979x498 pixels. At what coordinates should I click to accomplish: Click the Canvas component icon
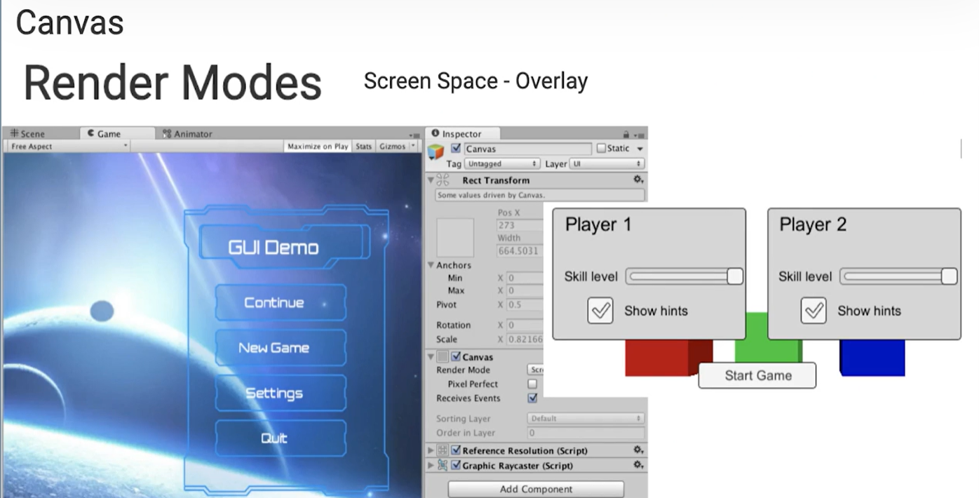tap(443, 357)
